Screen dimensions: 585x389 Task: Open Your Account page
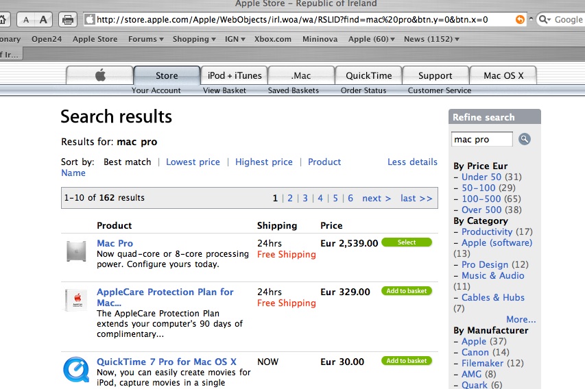(x=156, y=90)
